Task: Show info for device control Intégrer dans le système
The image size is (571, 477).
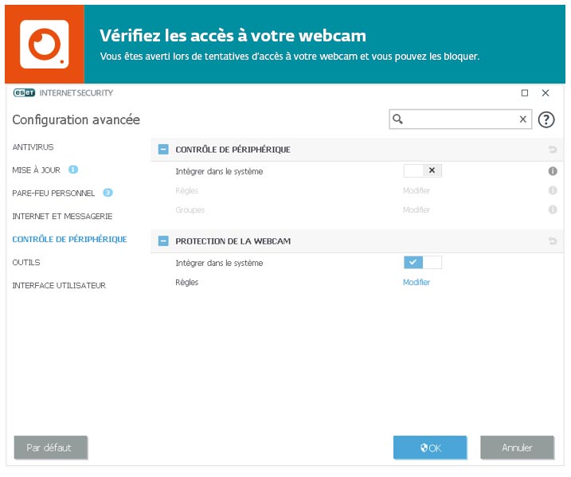Action: (x=553, y=171)
